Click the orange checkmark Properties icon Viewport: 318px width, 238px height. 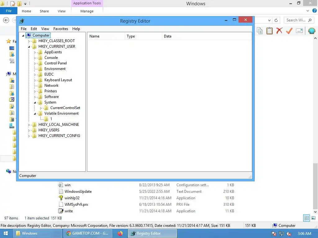pyautogui.click(x=289, y=31)
